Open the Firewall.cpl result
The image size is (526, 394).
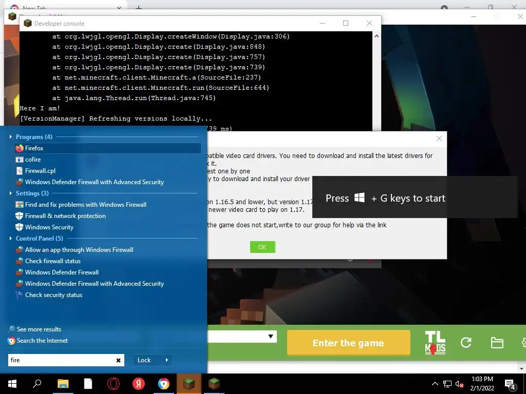[x=35, y=171]
